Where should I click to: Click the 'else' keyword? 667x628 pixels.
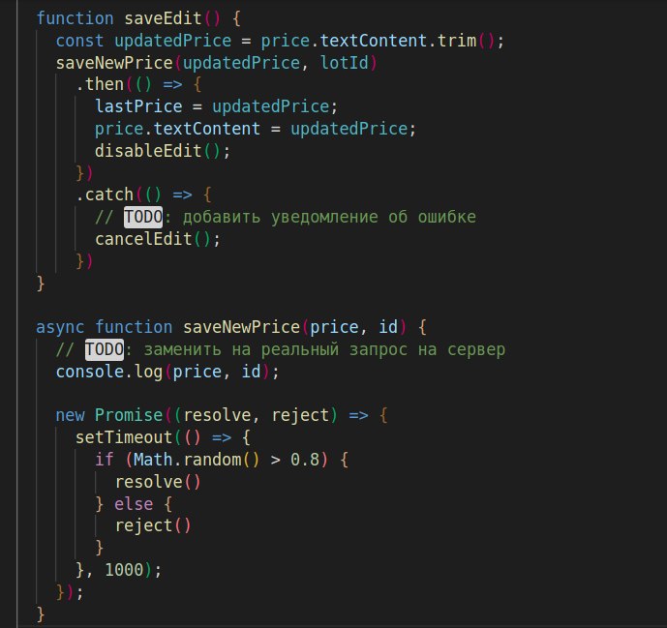[x=134, y=504]
